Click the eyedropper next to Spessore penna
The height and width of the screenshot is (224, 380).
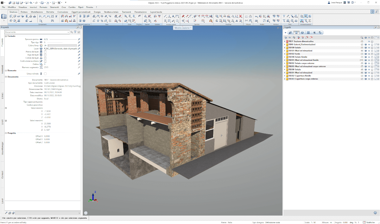pos(79,39)
